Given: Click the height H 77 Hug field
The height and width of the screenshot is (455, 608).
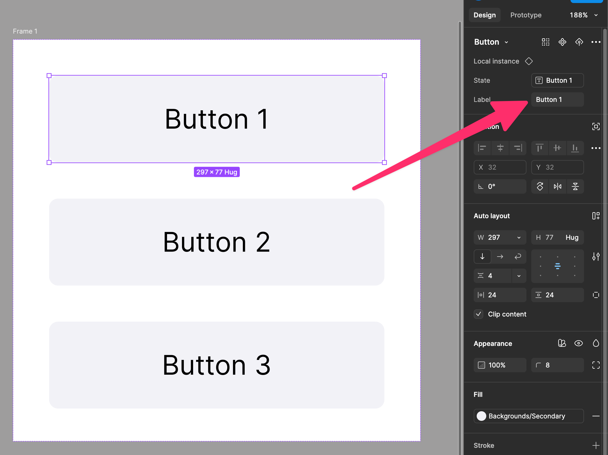Looking at the screenshot, I should pos(557,237).
